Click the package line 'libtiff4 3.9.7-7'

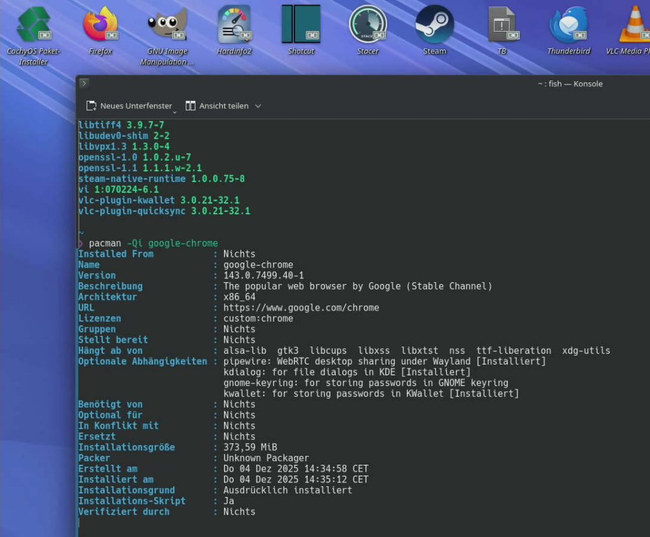(121, 125)
